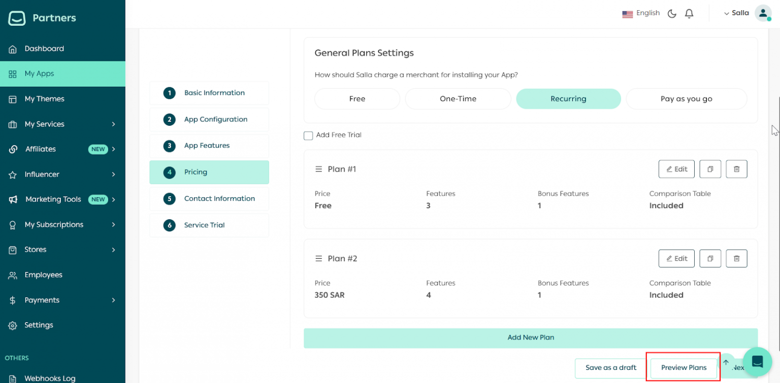
Task: Select the duplicate icon for Plan #1
Action: pyautogui.click(x=710, y=169)
